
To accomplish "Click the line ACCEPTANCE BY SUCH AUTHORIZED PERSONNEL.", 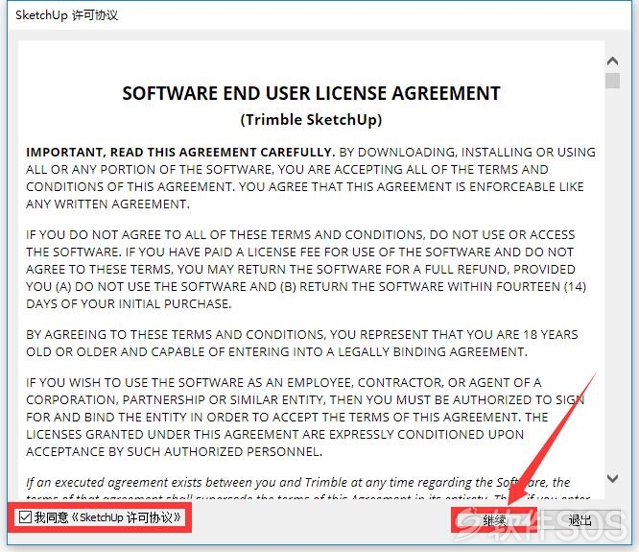I will (174, 452).
